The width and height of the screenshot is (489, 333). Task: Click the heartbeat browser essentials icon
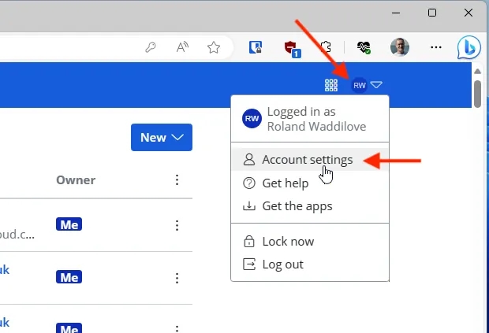tap(364, 47)
